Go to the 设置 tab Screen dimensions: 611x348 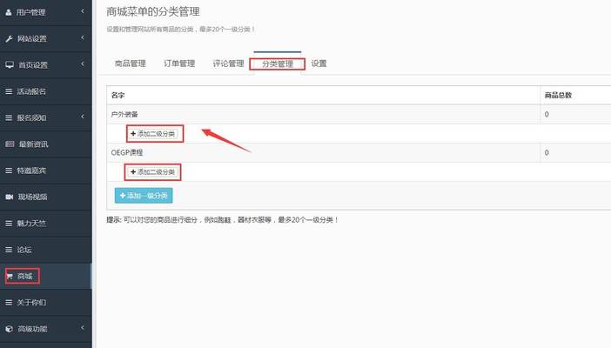click(319, 64)
